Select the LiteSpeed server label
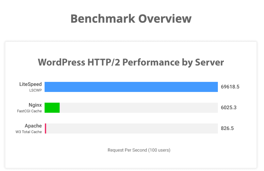 (30, 84)
